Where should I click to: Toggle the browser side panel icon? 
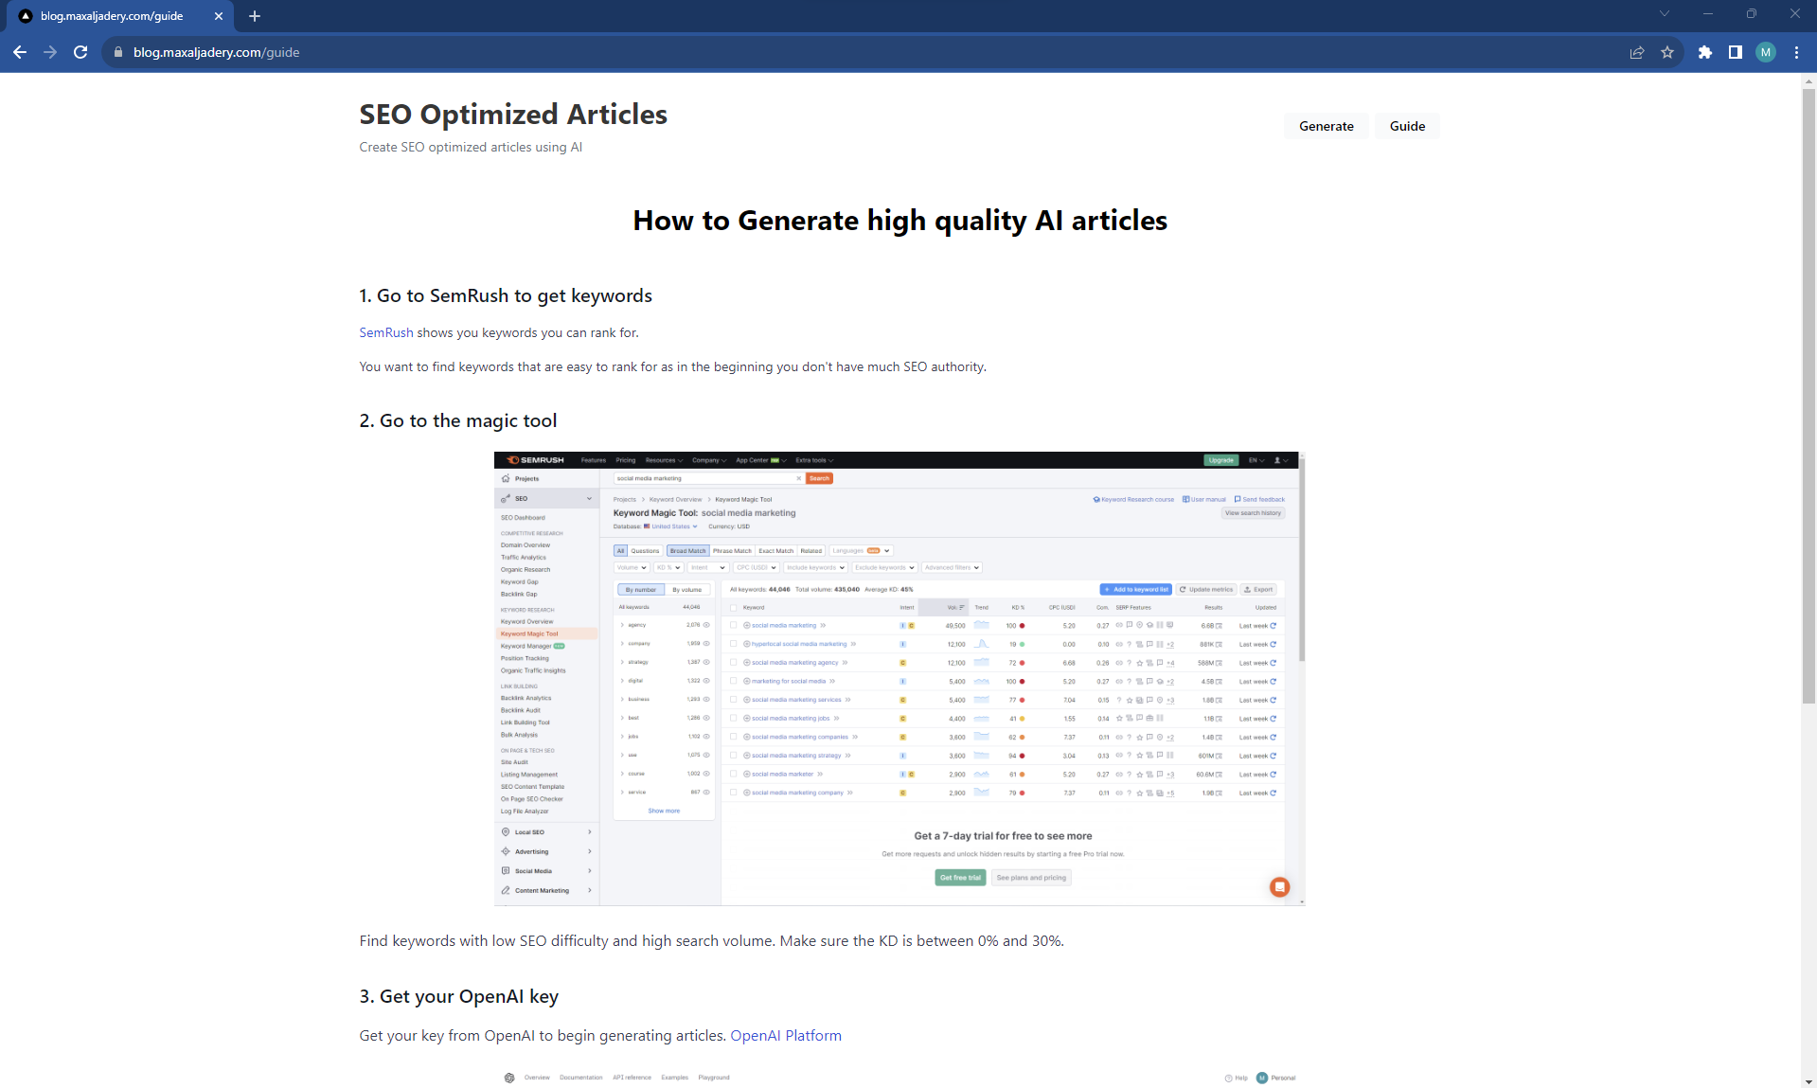click(x=1736, y=52)
